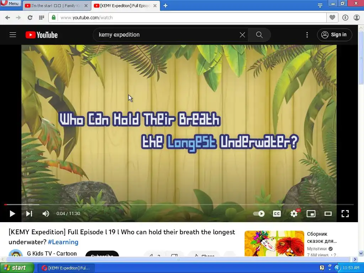Skip to the next video

tap(29, 214)
